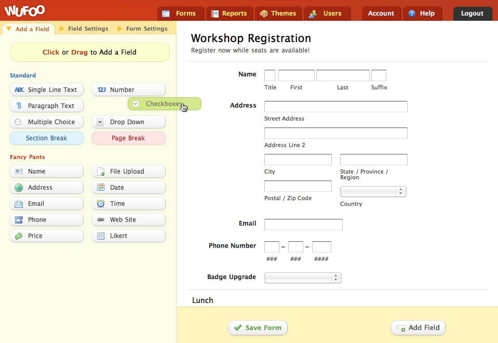This screenshot has height=343, width=498.
Task: Click the Single Line Text field icon
Action: coord(19,90)
